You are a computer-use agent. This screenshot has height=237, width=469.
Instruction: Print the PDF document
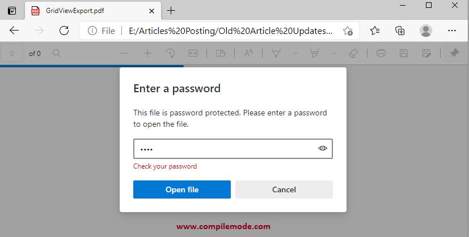pos(381,53)
